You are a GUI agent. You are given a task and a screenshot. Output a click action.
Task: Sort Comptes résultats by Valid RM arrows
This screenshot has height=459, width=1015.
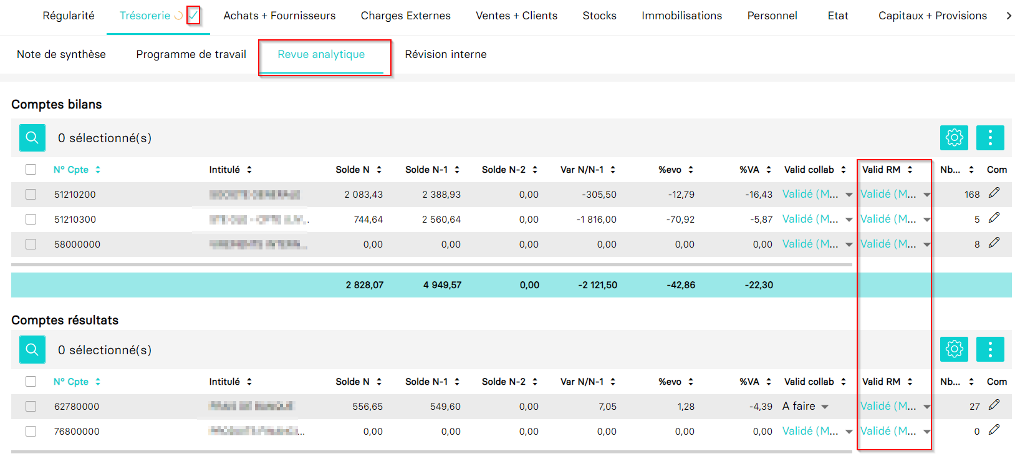coord(910,382)
